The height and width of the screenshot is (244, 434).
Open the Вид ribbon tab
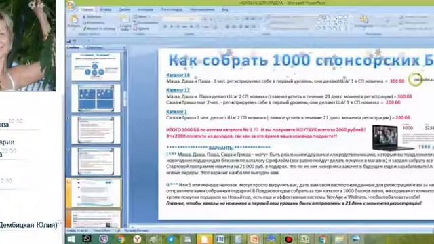click(224, 9)
